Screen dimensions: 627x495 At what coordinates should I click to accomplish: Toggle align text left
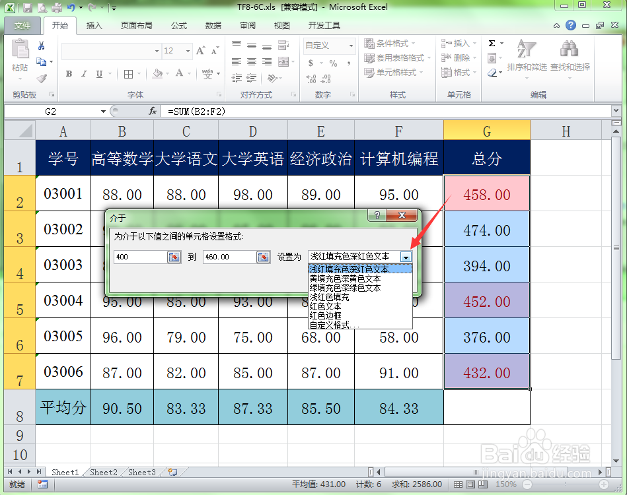[237, 62]
